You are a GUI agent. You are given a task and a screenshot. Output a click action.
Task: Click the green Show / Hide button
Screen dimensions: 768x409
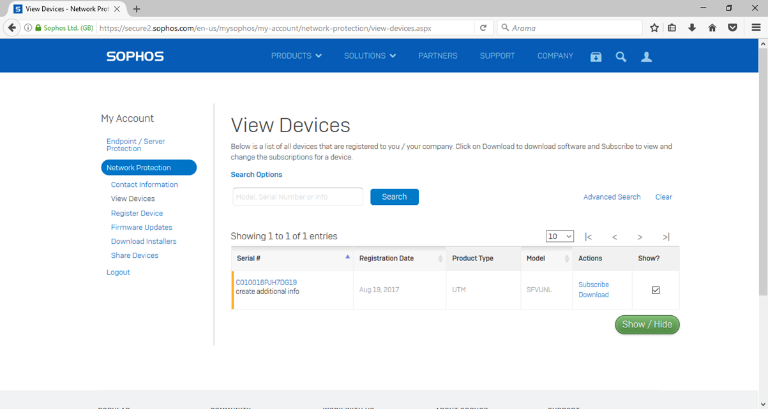click(x=647, y=324)
